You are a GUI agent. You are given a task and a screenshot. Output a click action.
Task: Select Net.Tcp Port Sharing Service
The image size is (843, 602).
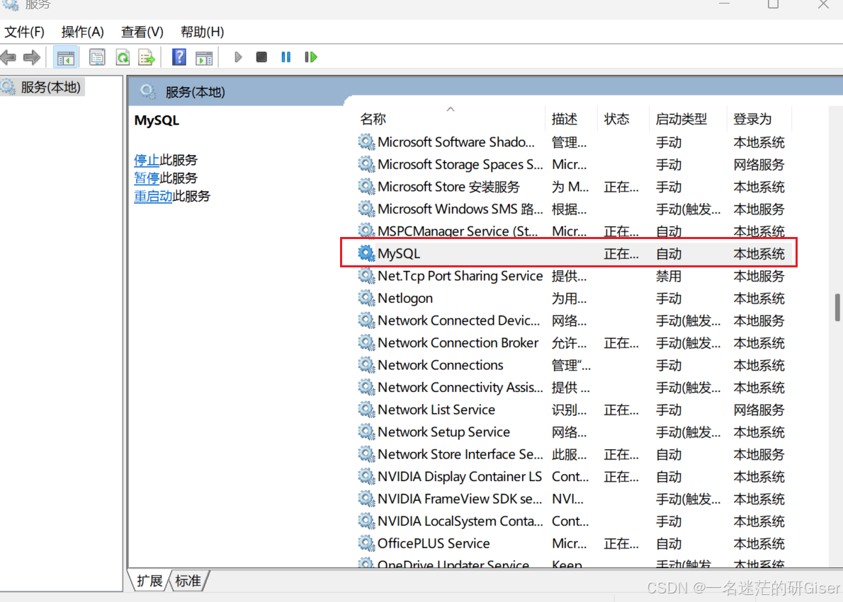point(460,276)
